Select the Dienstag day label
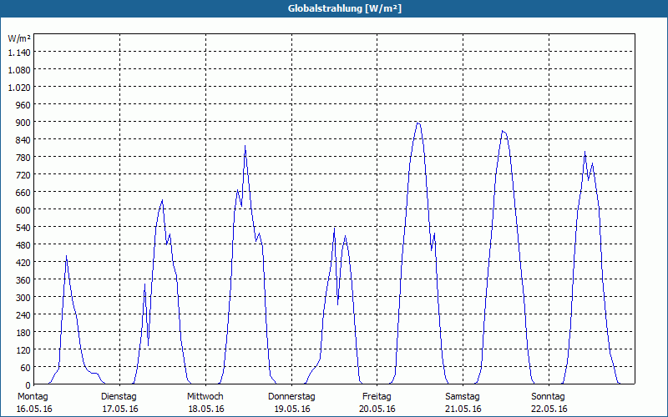The height and width of the screenshot is (417, 668). (x=119, y=397)
